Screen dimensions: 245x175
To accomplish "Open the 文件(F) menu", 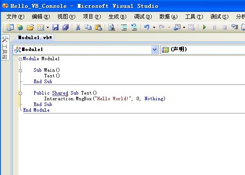I will [x=15, y=17].
